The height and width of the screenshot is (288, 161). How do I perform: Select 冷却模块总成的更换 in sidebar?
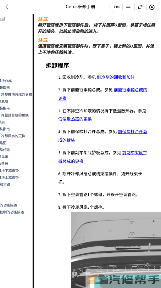click(x=16, y=94)
